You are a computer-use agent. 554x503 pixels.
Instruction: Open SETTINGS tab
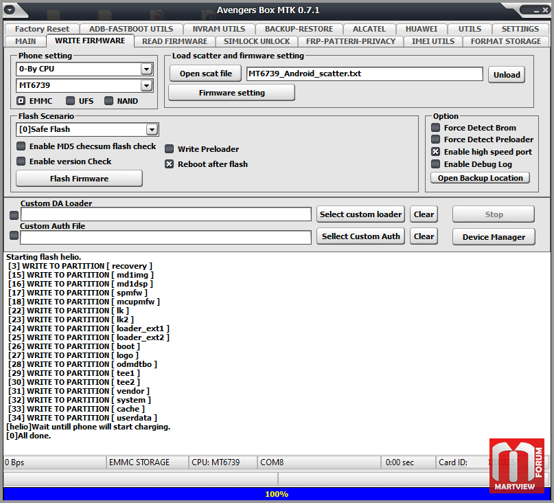pos(520,29)
